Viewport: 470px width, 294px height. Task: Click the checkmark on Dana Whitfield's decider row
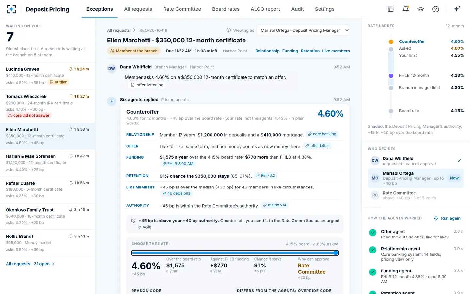tap(459, 161)
